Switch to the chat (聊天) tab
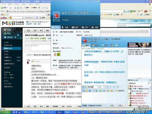 pyautogui.click(x=86, y=45)
